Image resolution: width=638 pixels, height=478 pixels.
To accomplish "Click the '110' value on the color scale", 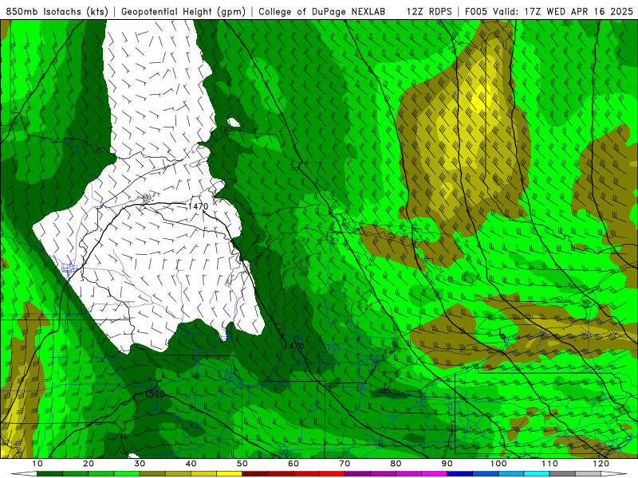I will coord(549,464).
